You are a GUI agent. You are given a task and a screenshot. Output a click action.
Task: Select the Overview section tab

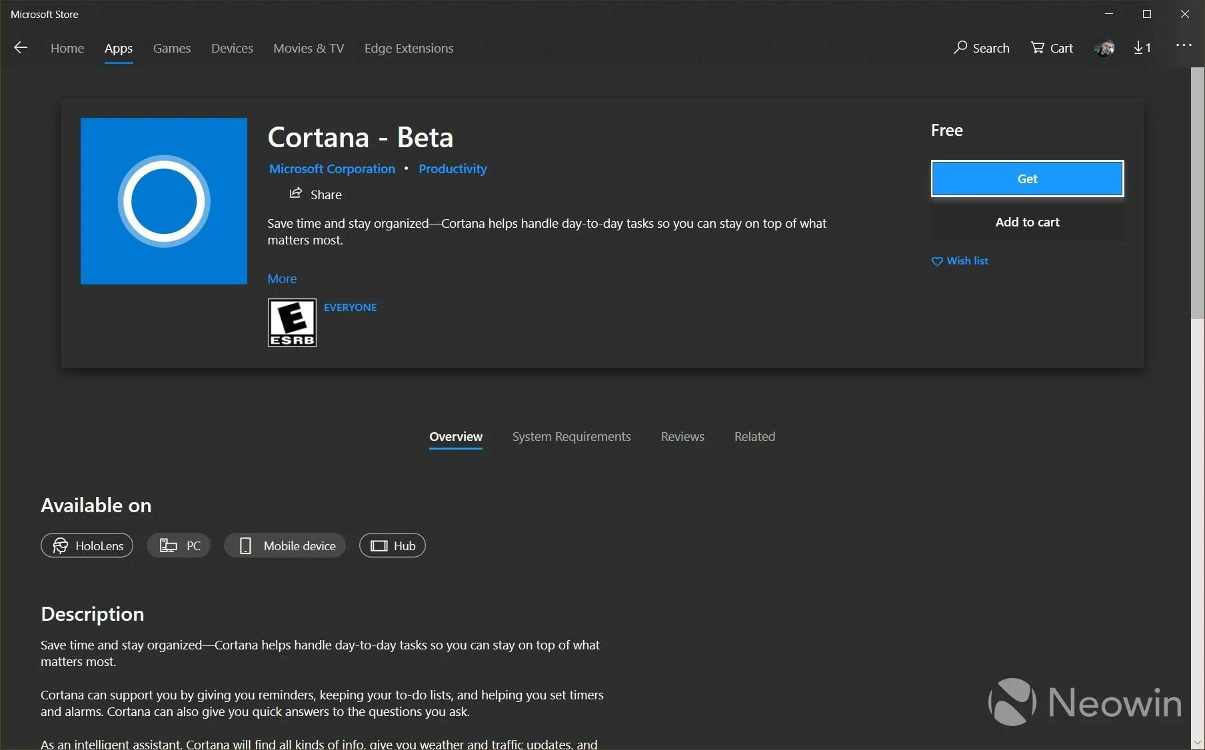[456, 437]
